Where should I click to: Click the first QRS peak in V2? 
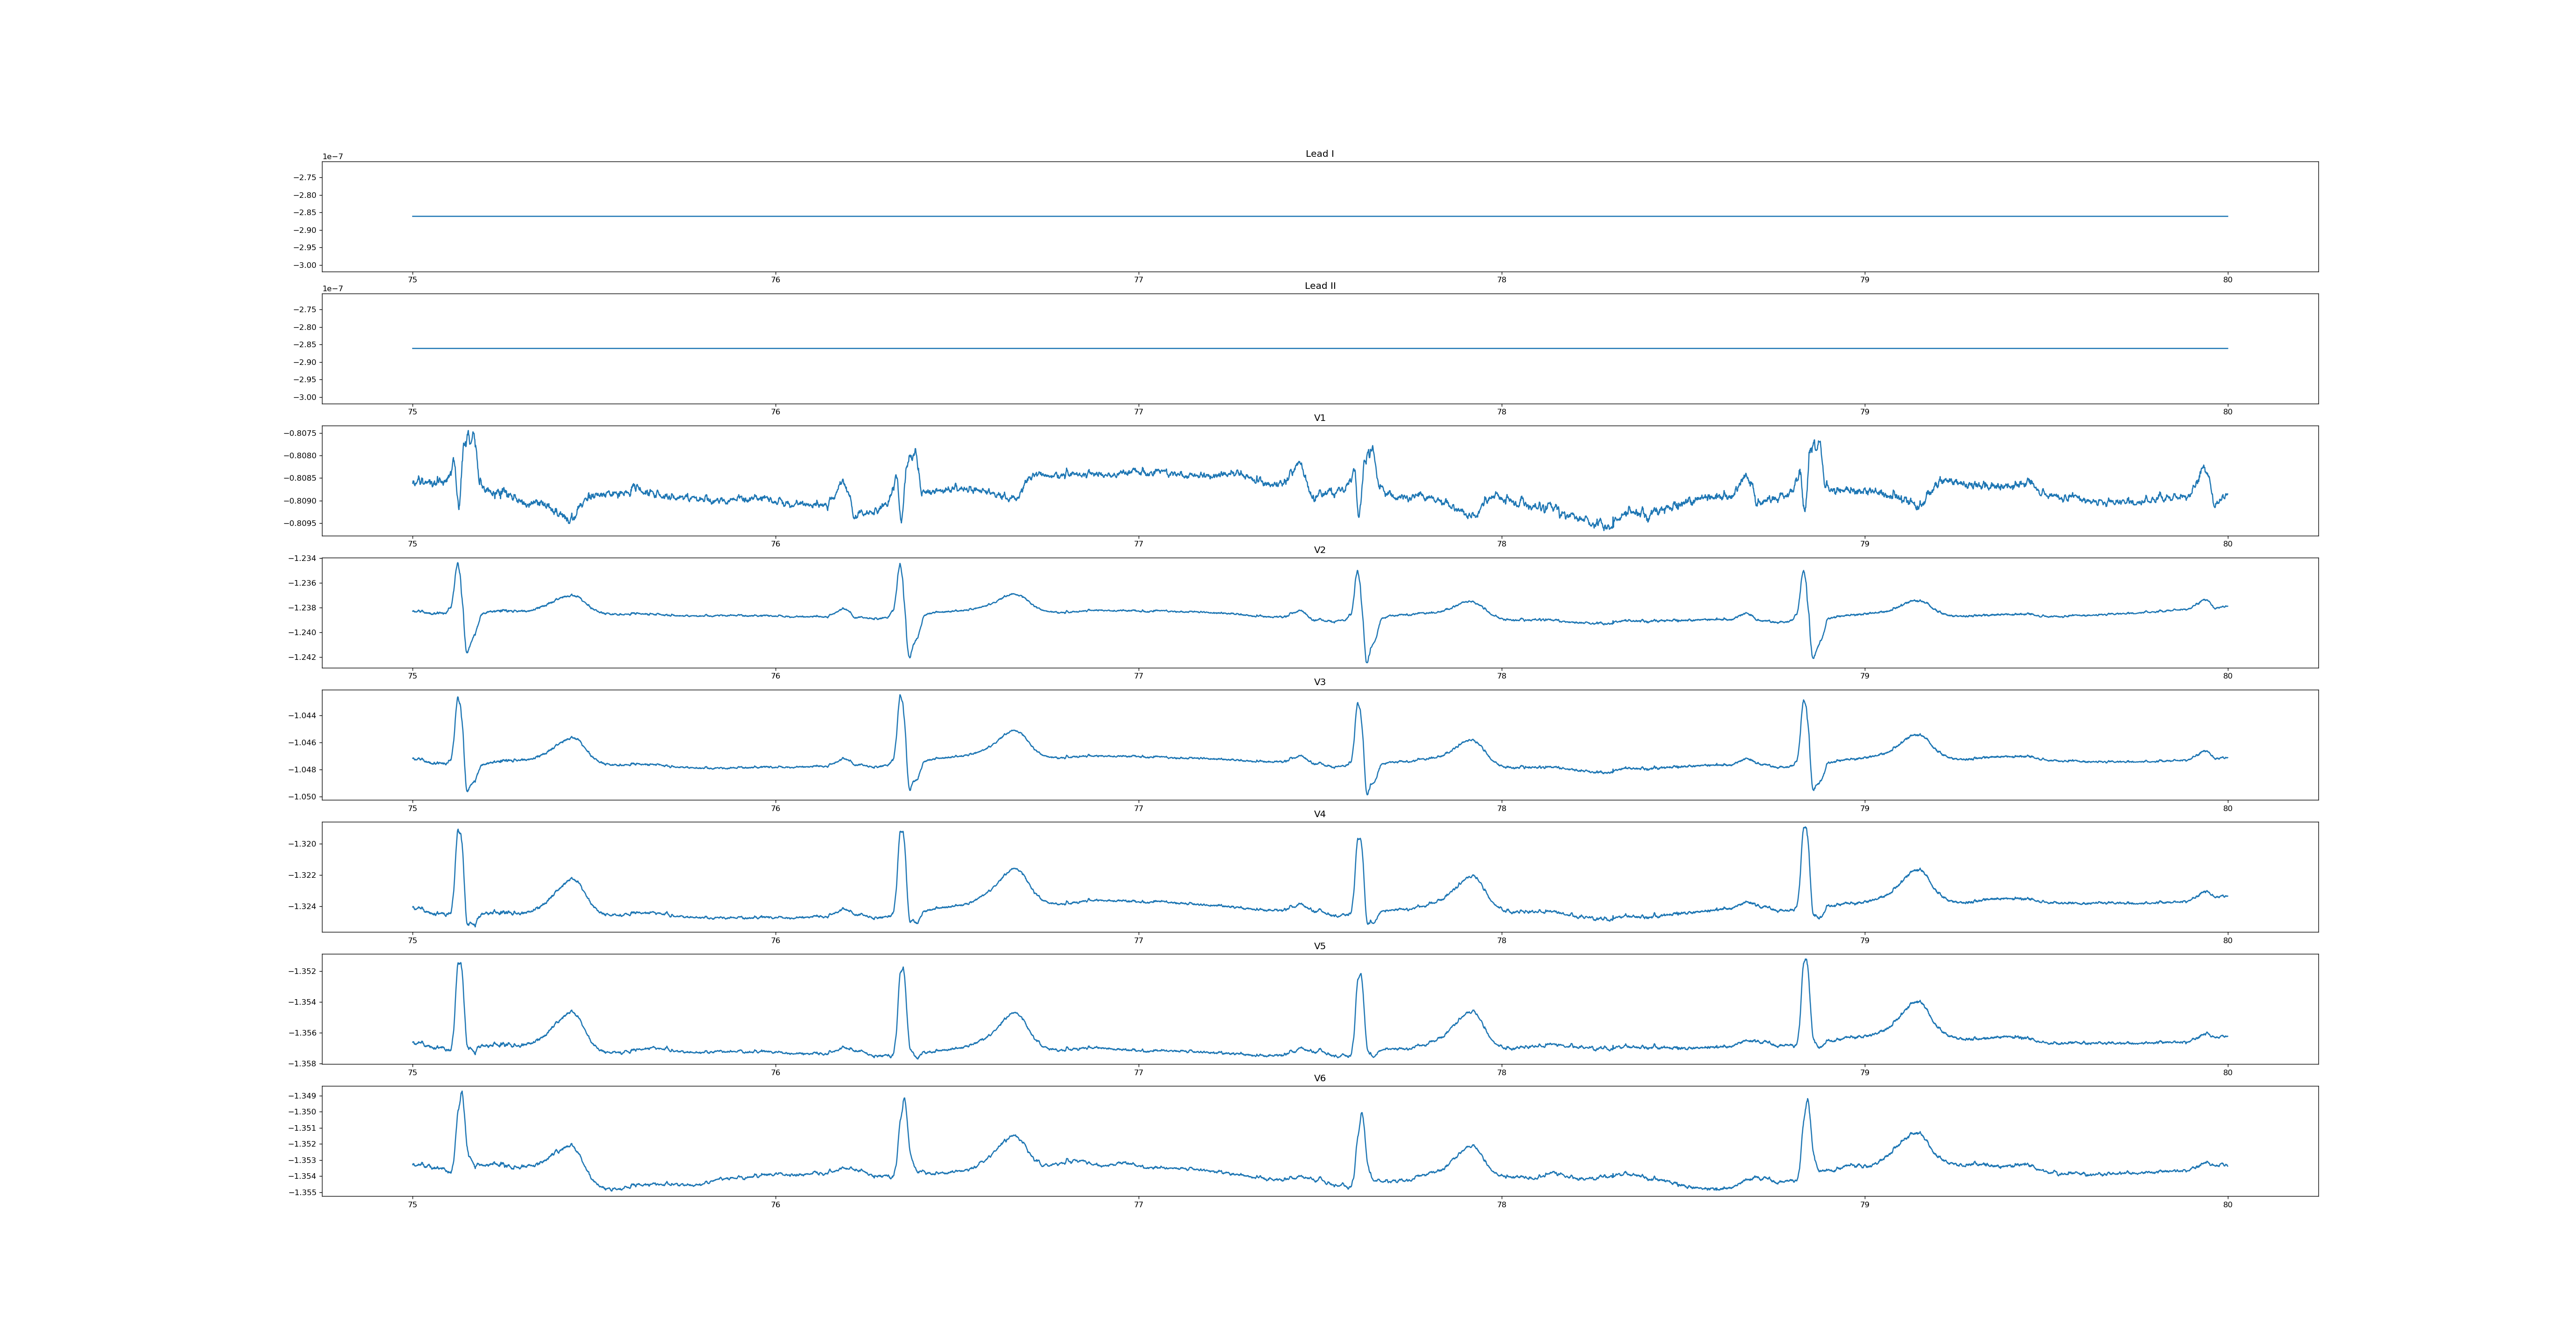458,563
